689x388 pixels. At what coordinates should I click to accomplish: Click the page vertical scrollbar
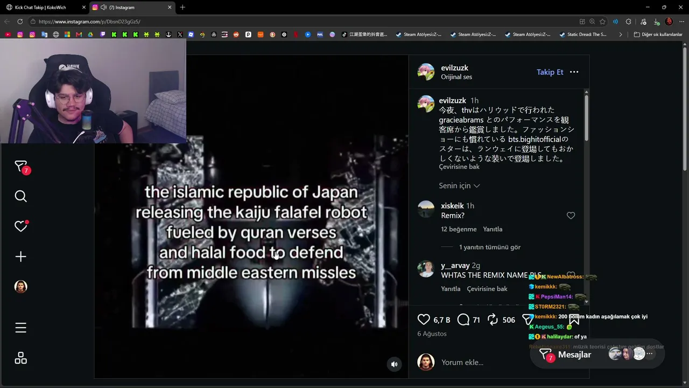click(685, 108)
